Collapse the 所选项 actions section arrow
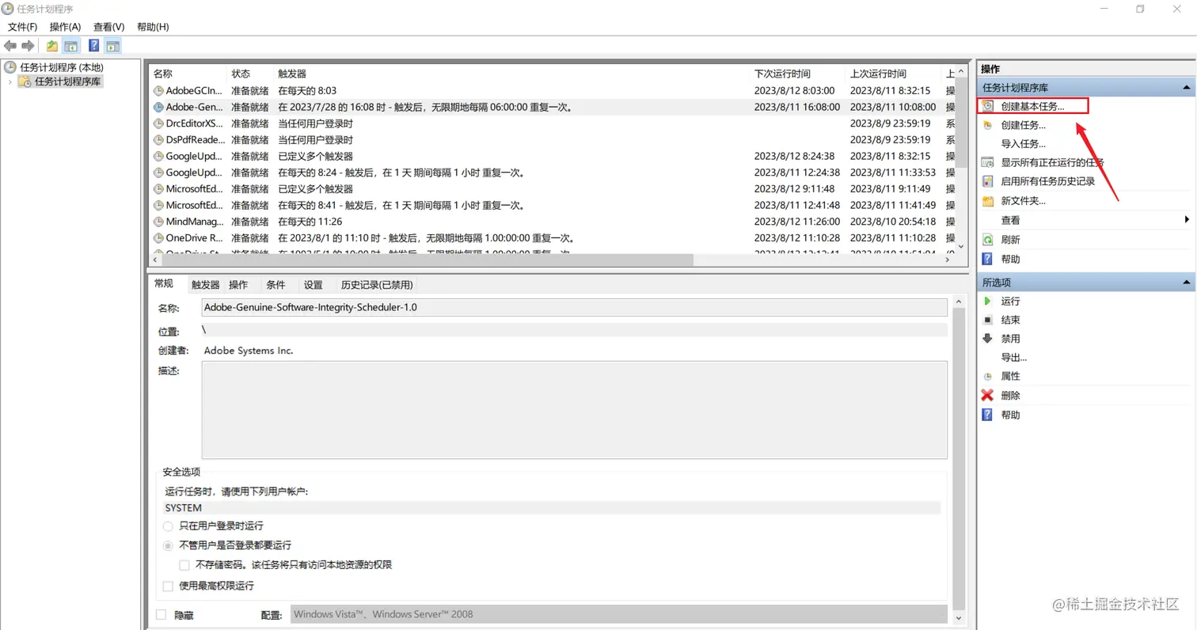Screen dimensions: 1197x630 click(1186, 283)
